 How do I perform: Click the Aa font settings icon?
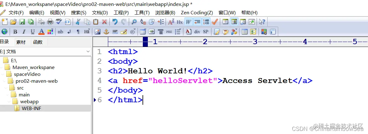(171, 22)
